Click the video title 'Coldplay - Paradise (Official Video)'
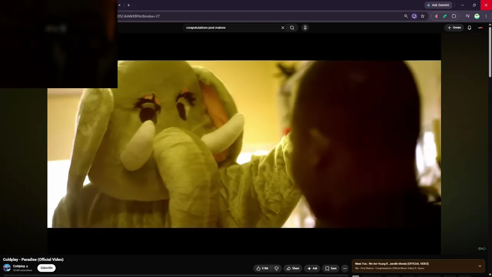The image size is (492, 277). [x=33, y=260]
